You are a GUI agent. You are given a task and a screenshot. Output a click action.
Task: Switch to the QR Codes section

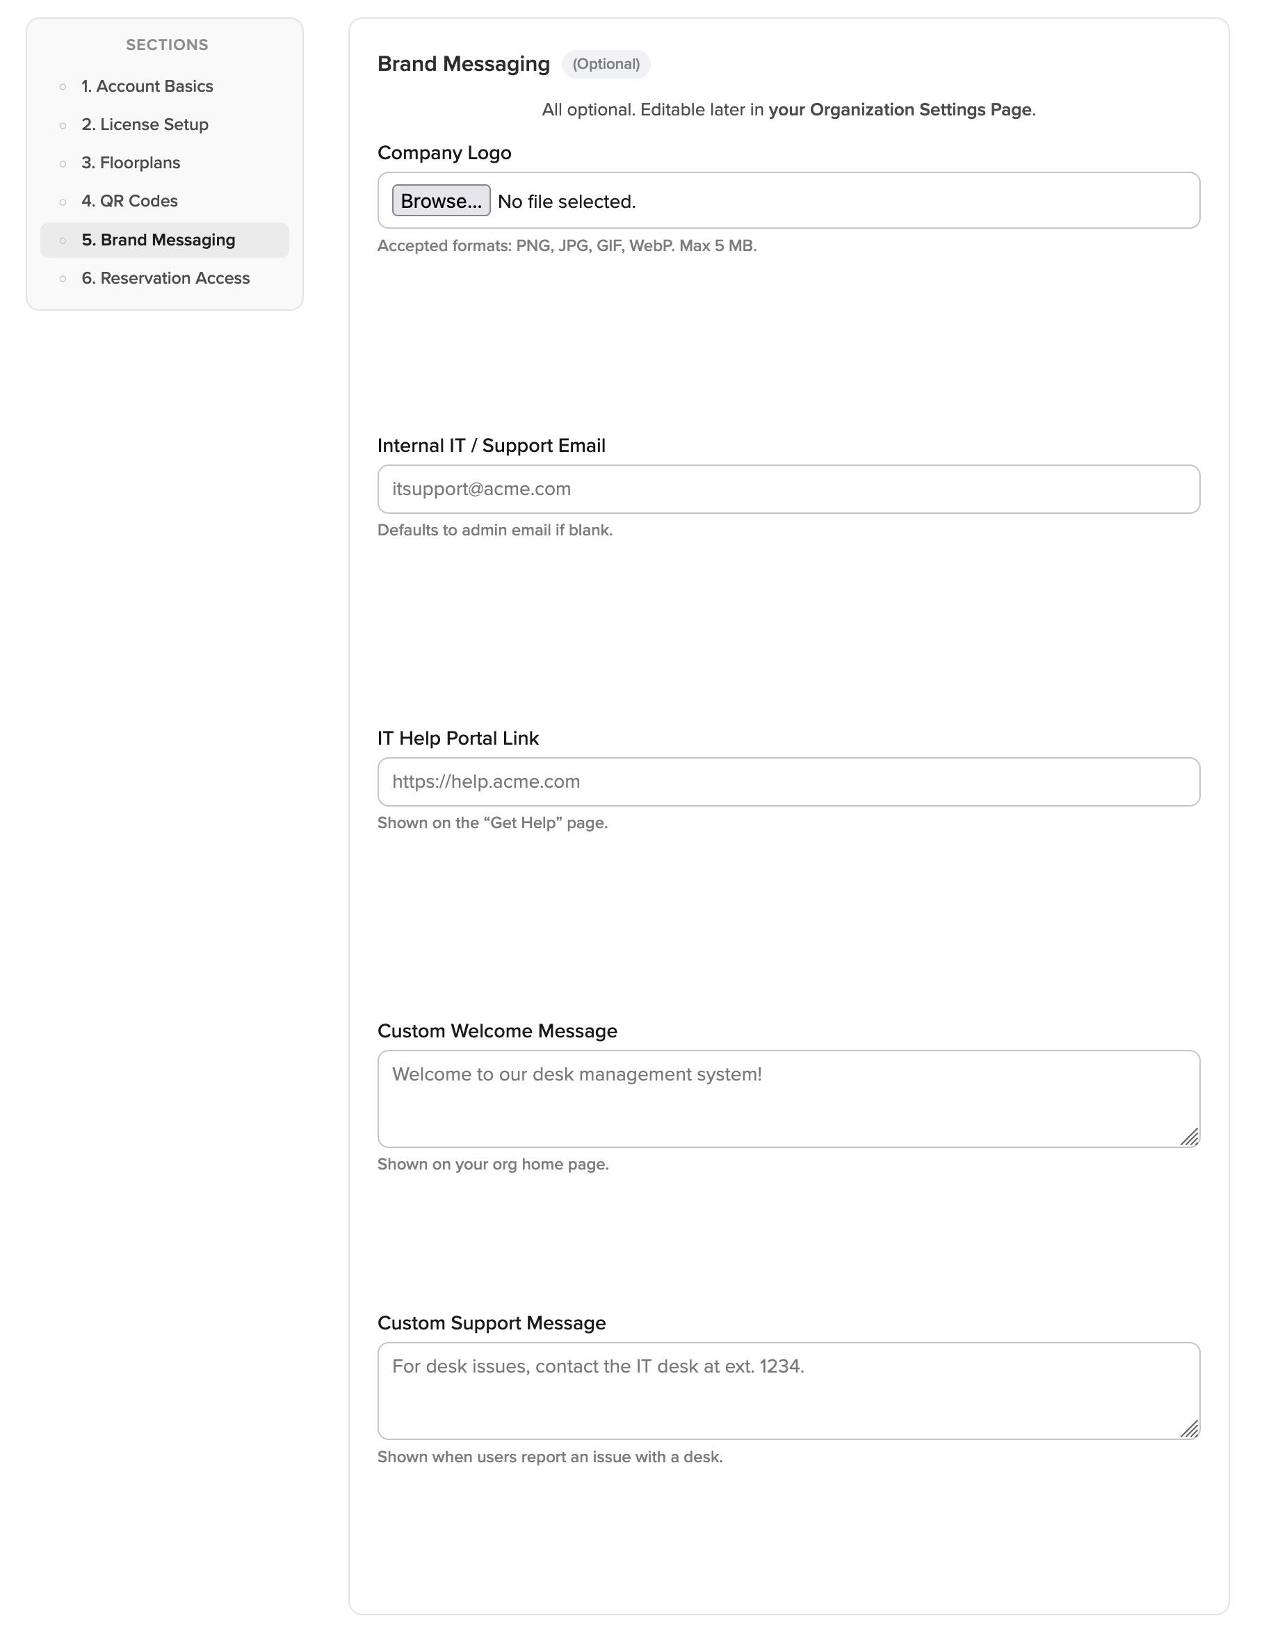(x=129, y=200)
